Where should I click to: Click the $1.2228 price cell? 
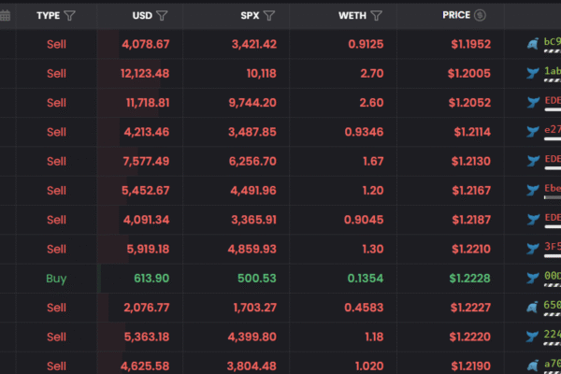pos(468,279)
